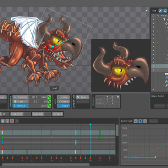Expand the yellow folder node in the Tree

pos(164,74)
